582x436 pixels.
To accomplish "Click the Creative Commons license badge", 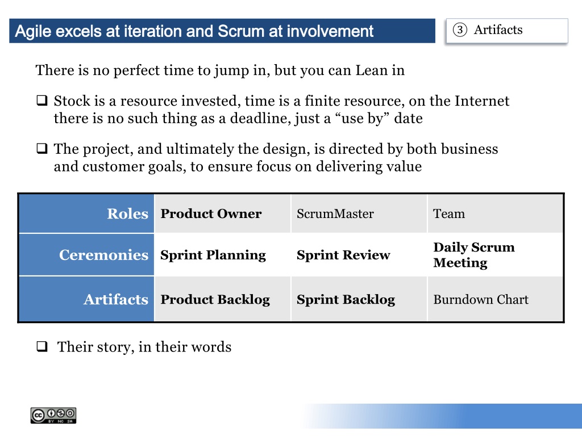I will 53,415.
